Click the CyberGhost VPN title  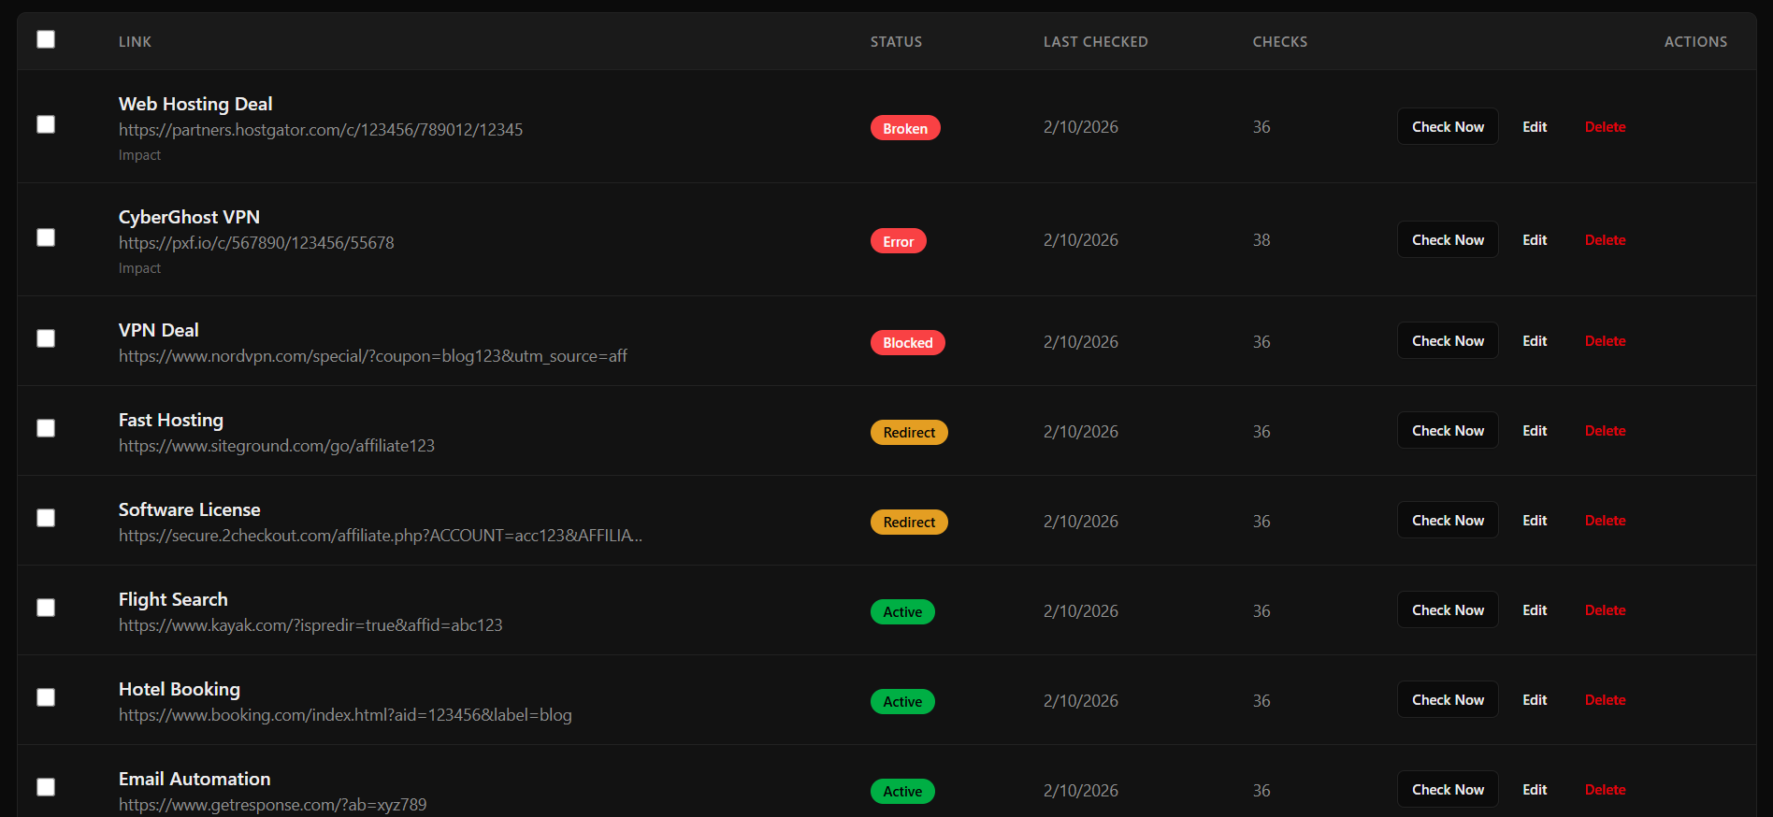click(189, 217)
